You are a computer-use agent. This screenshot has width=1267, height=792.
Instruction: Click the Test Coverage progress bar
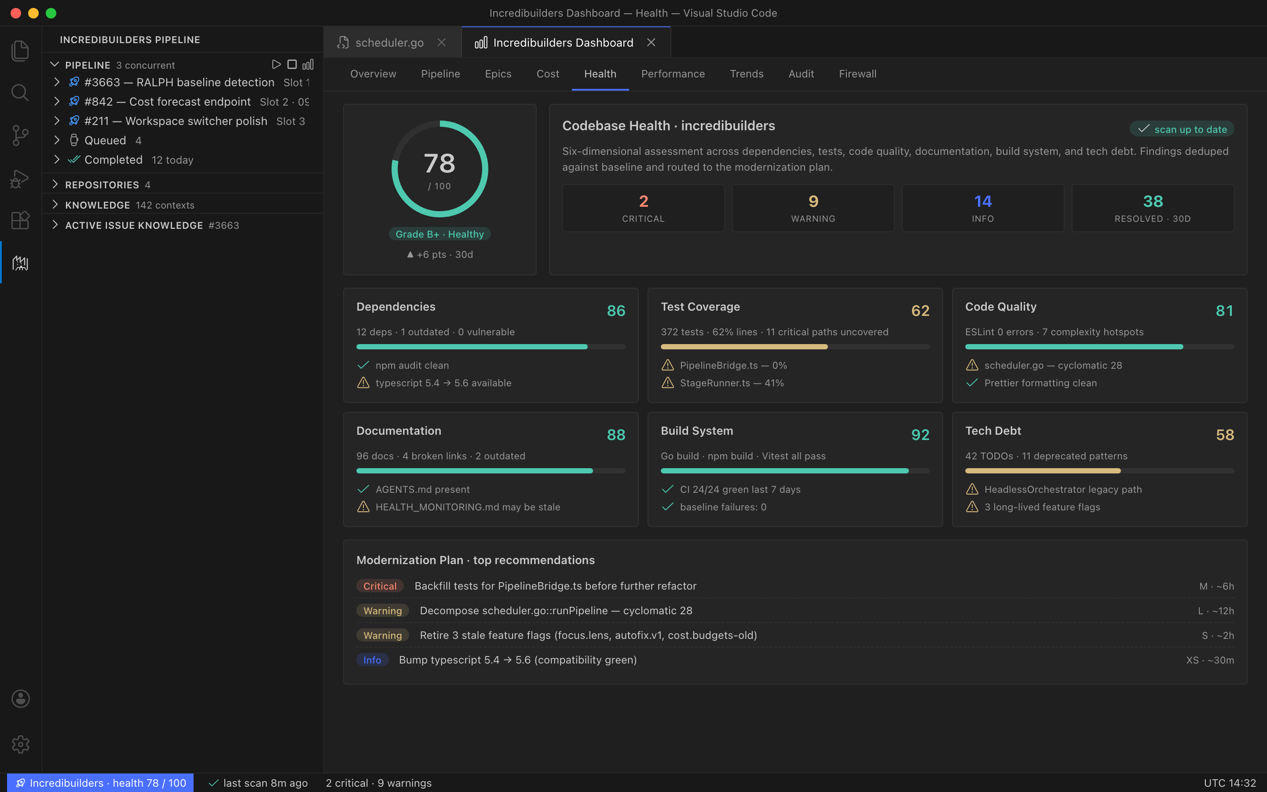tap(795, 347)
